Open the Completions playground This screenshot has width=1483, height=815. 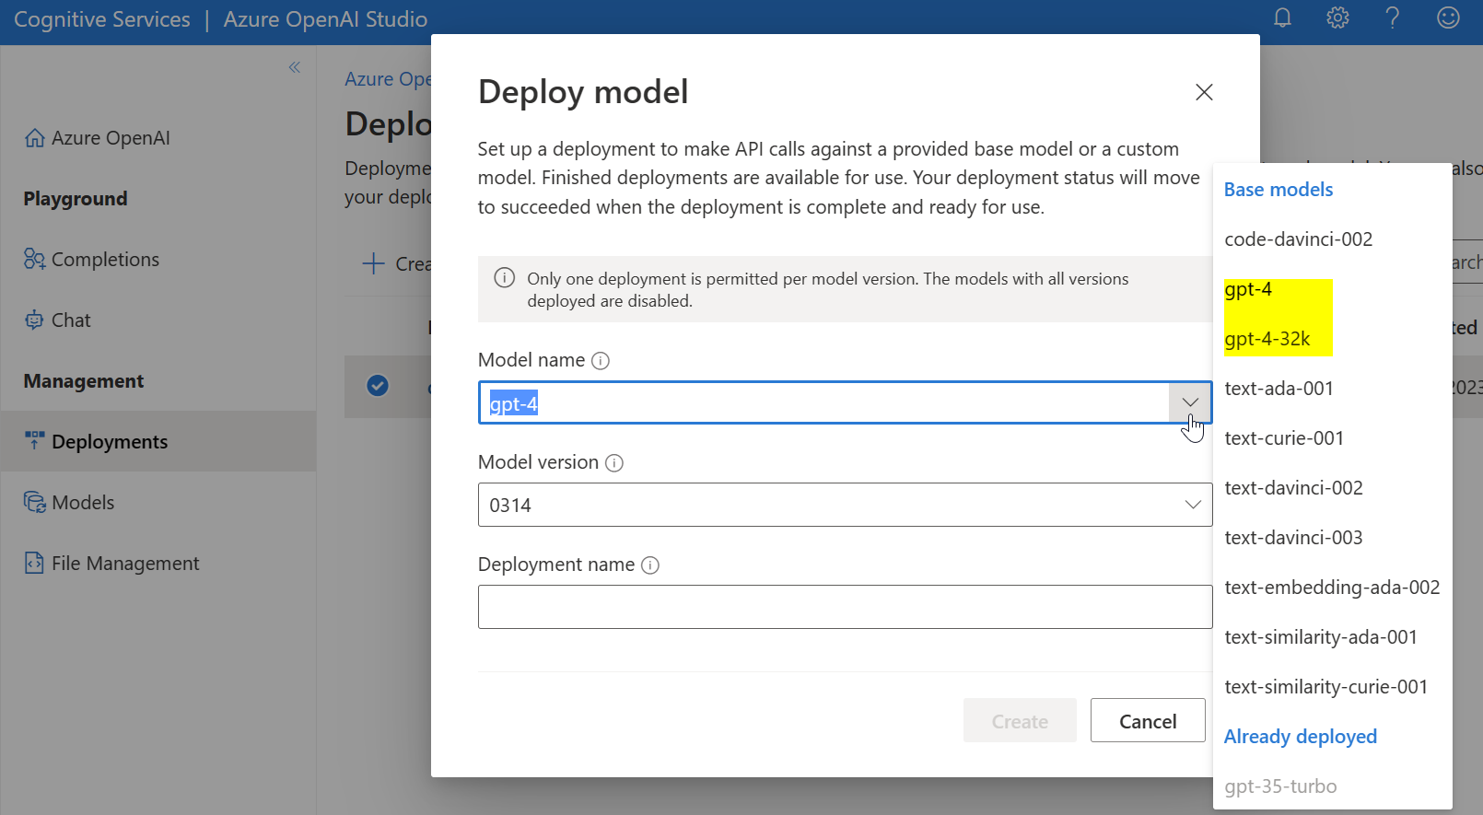92,260
